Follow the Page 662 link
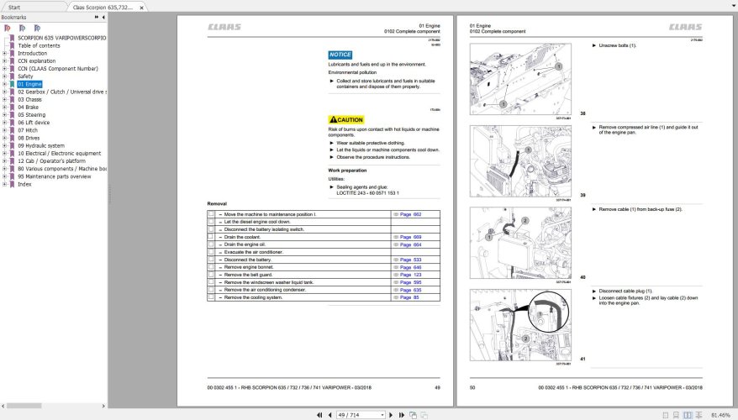This screenshot has width=738, height=420. 410,214
